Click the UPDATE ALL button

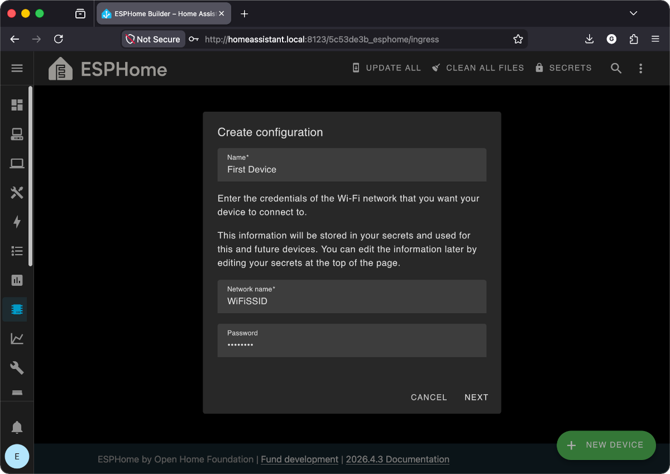[x=386, y=68]
